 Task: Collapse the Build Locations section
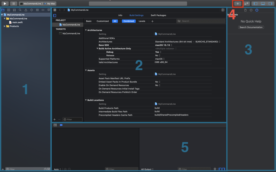pyautogui.click(x=86, y=100)
